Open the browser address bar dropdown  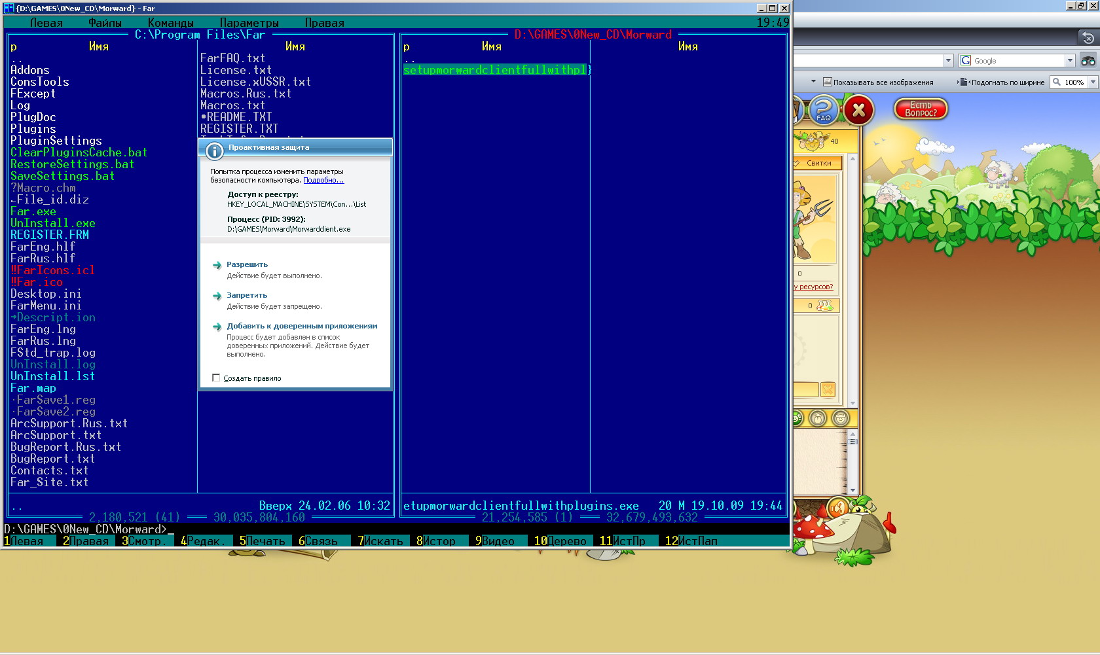coord(947,60)
